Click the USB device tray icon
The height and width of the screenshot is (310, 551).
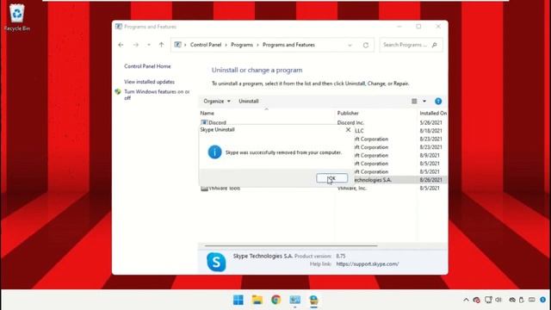[x=522, y=300]
